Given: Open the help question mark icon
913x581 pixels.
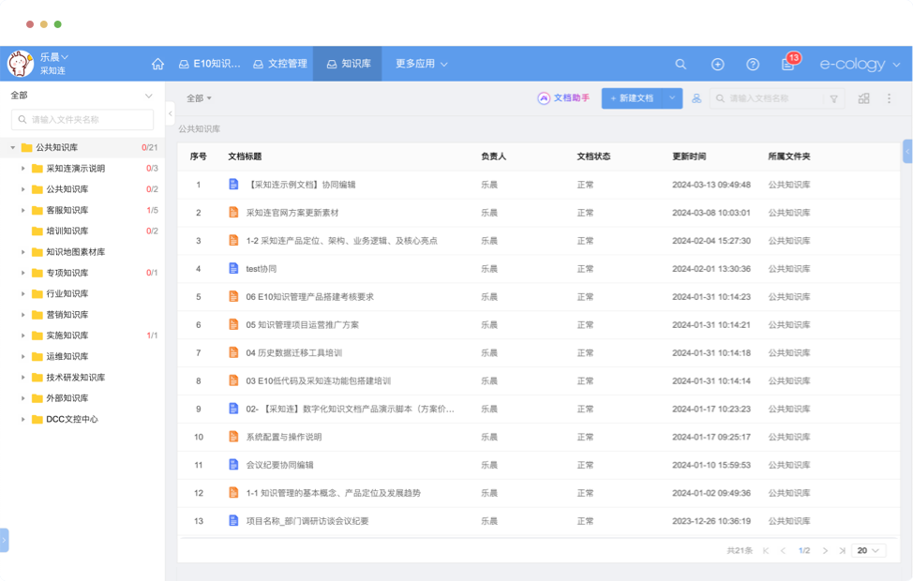Looking at the screenshot, I should tap(753, 65).
